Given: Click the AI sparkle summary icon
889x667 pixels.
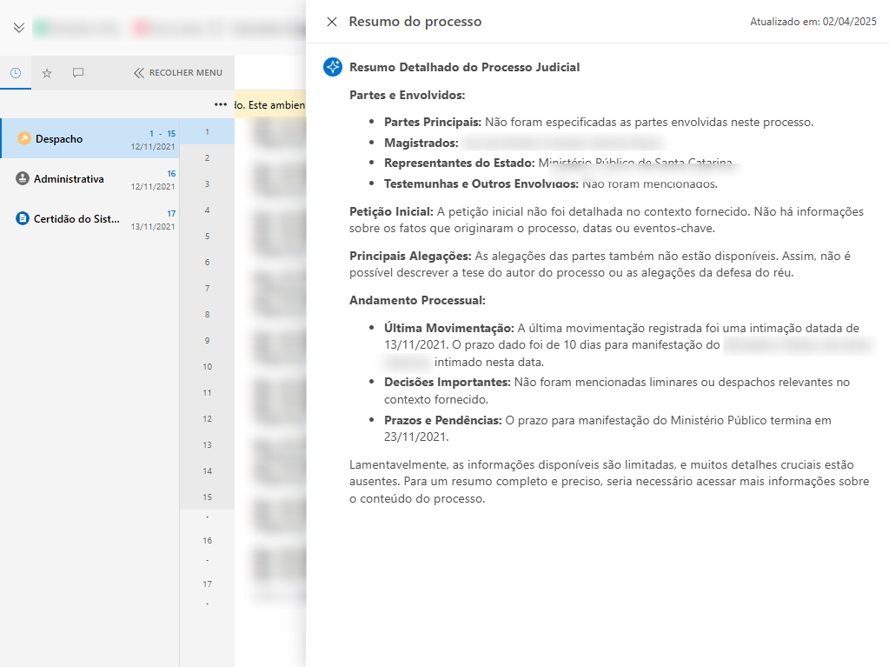Looking at the screenshot, I should coord(332,67).
